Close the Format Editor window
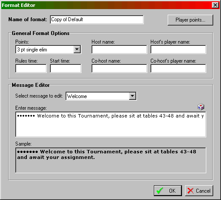This screenshot has width=221, height=200. [x=215, y=5]
